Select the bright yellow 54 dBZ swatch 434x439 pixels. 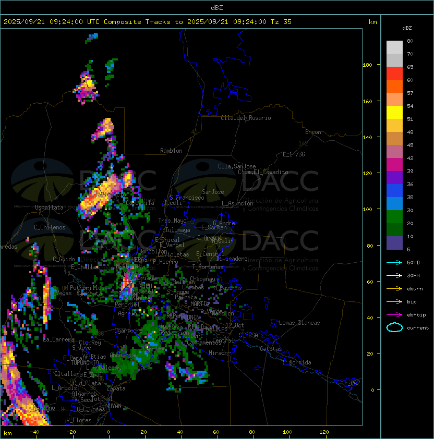pos(394,113)
